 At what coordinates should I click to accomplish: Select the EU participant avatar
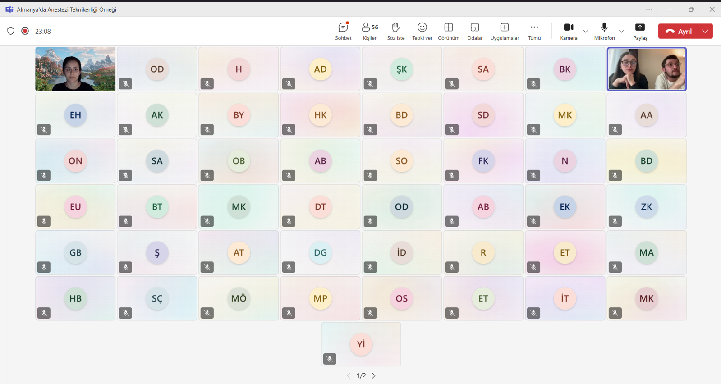point(75,207)
